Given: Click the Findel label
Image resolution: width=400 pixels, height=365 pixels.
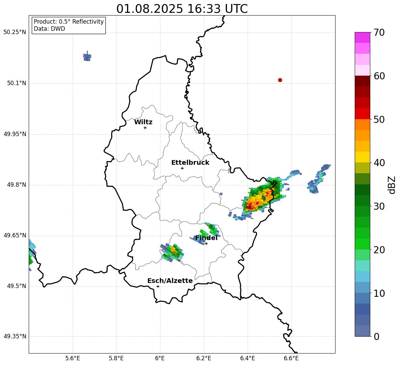Looking at the screenshot, I should coord(206,238).
